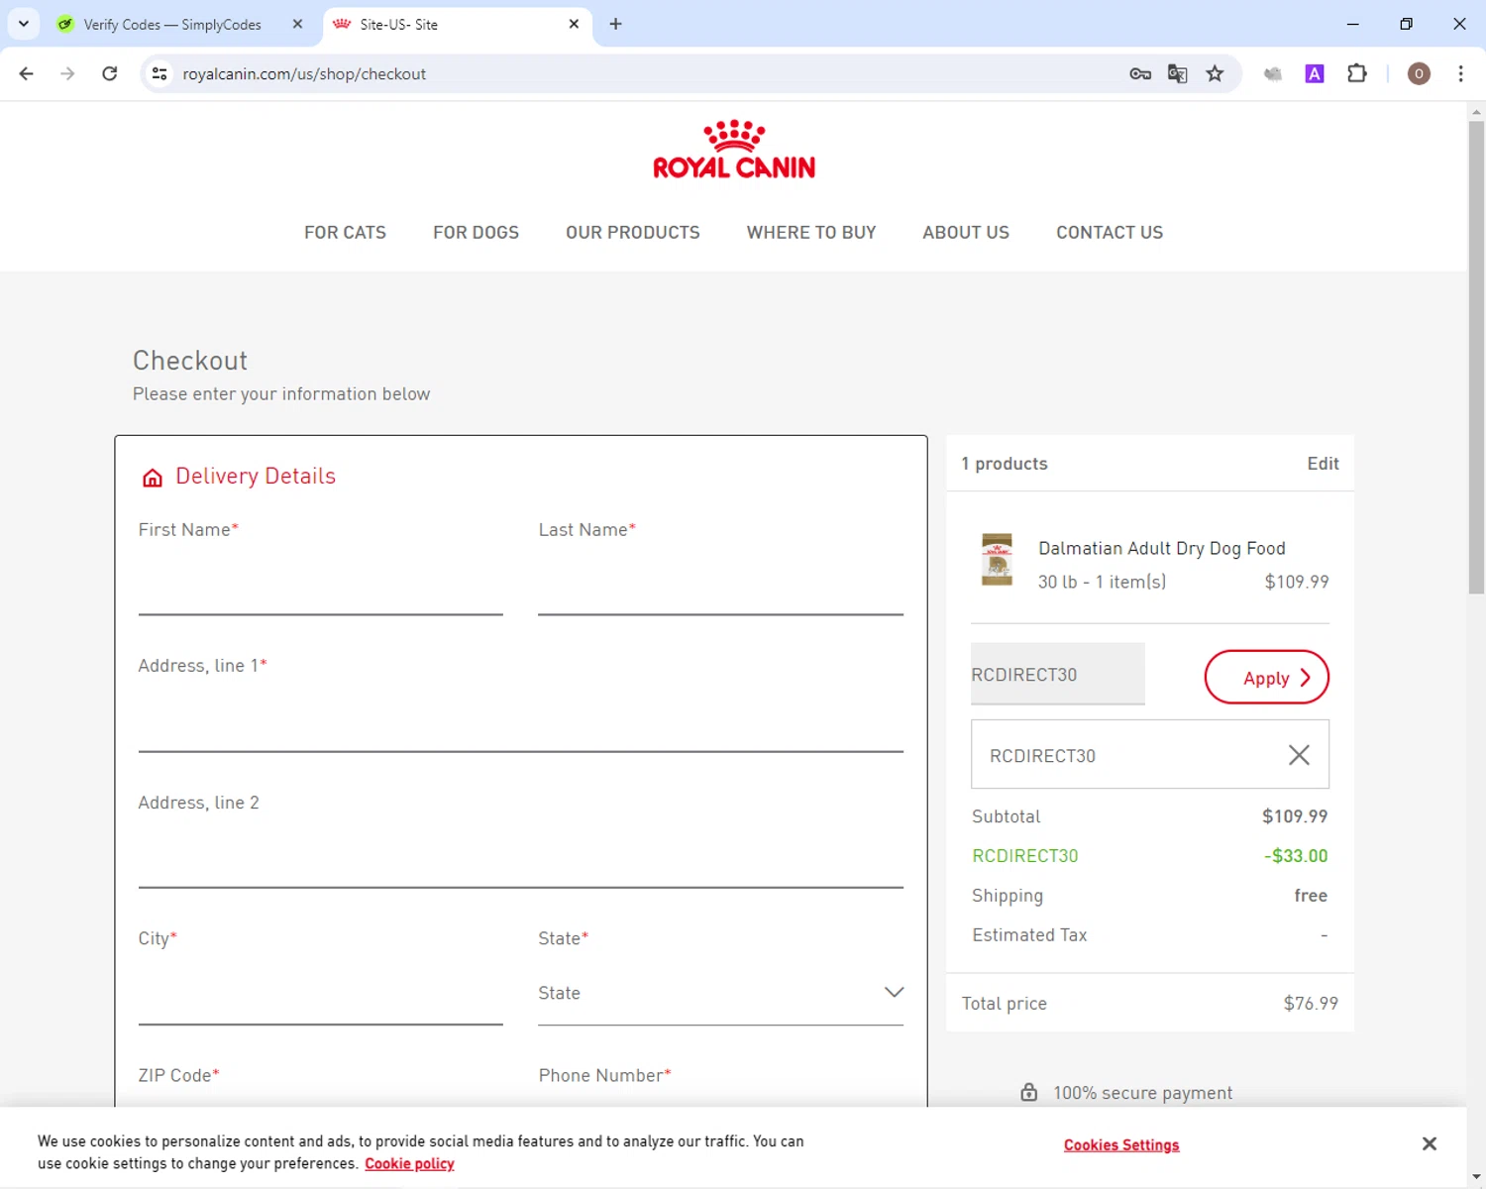Open the translate page icon
The image size is (1486, 1189).
(x=1177, y=73)
